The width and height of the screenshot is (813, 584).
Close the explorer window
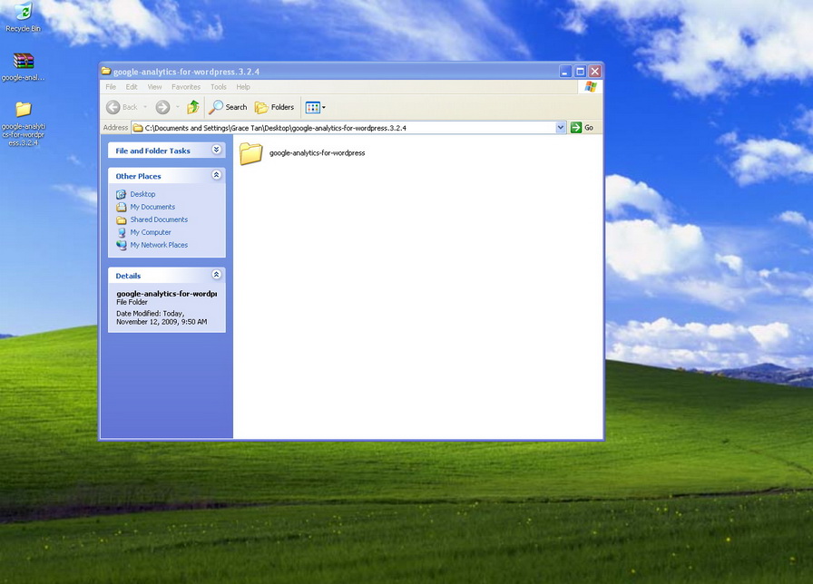tap(594, 71)
